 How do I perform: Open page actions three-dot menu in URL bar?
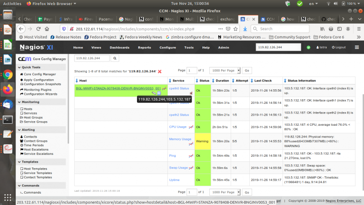click(x=220, y=29)
